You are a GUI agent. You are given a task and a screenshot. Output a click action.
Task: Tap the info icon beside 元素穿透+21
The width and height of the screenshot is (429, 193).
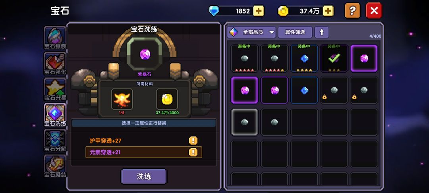[193, 152]
